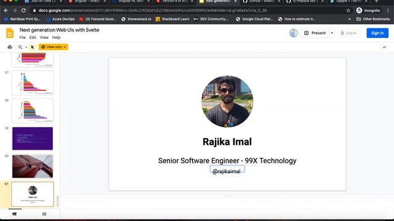Click the Senior Software Engineer - 99X Technology text
This screenshot has width=394, height=221.
[x=227, y=161]
